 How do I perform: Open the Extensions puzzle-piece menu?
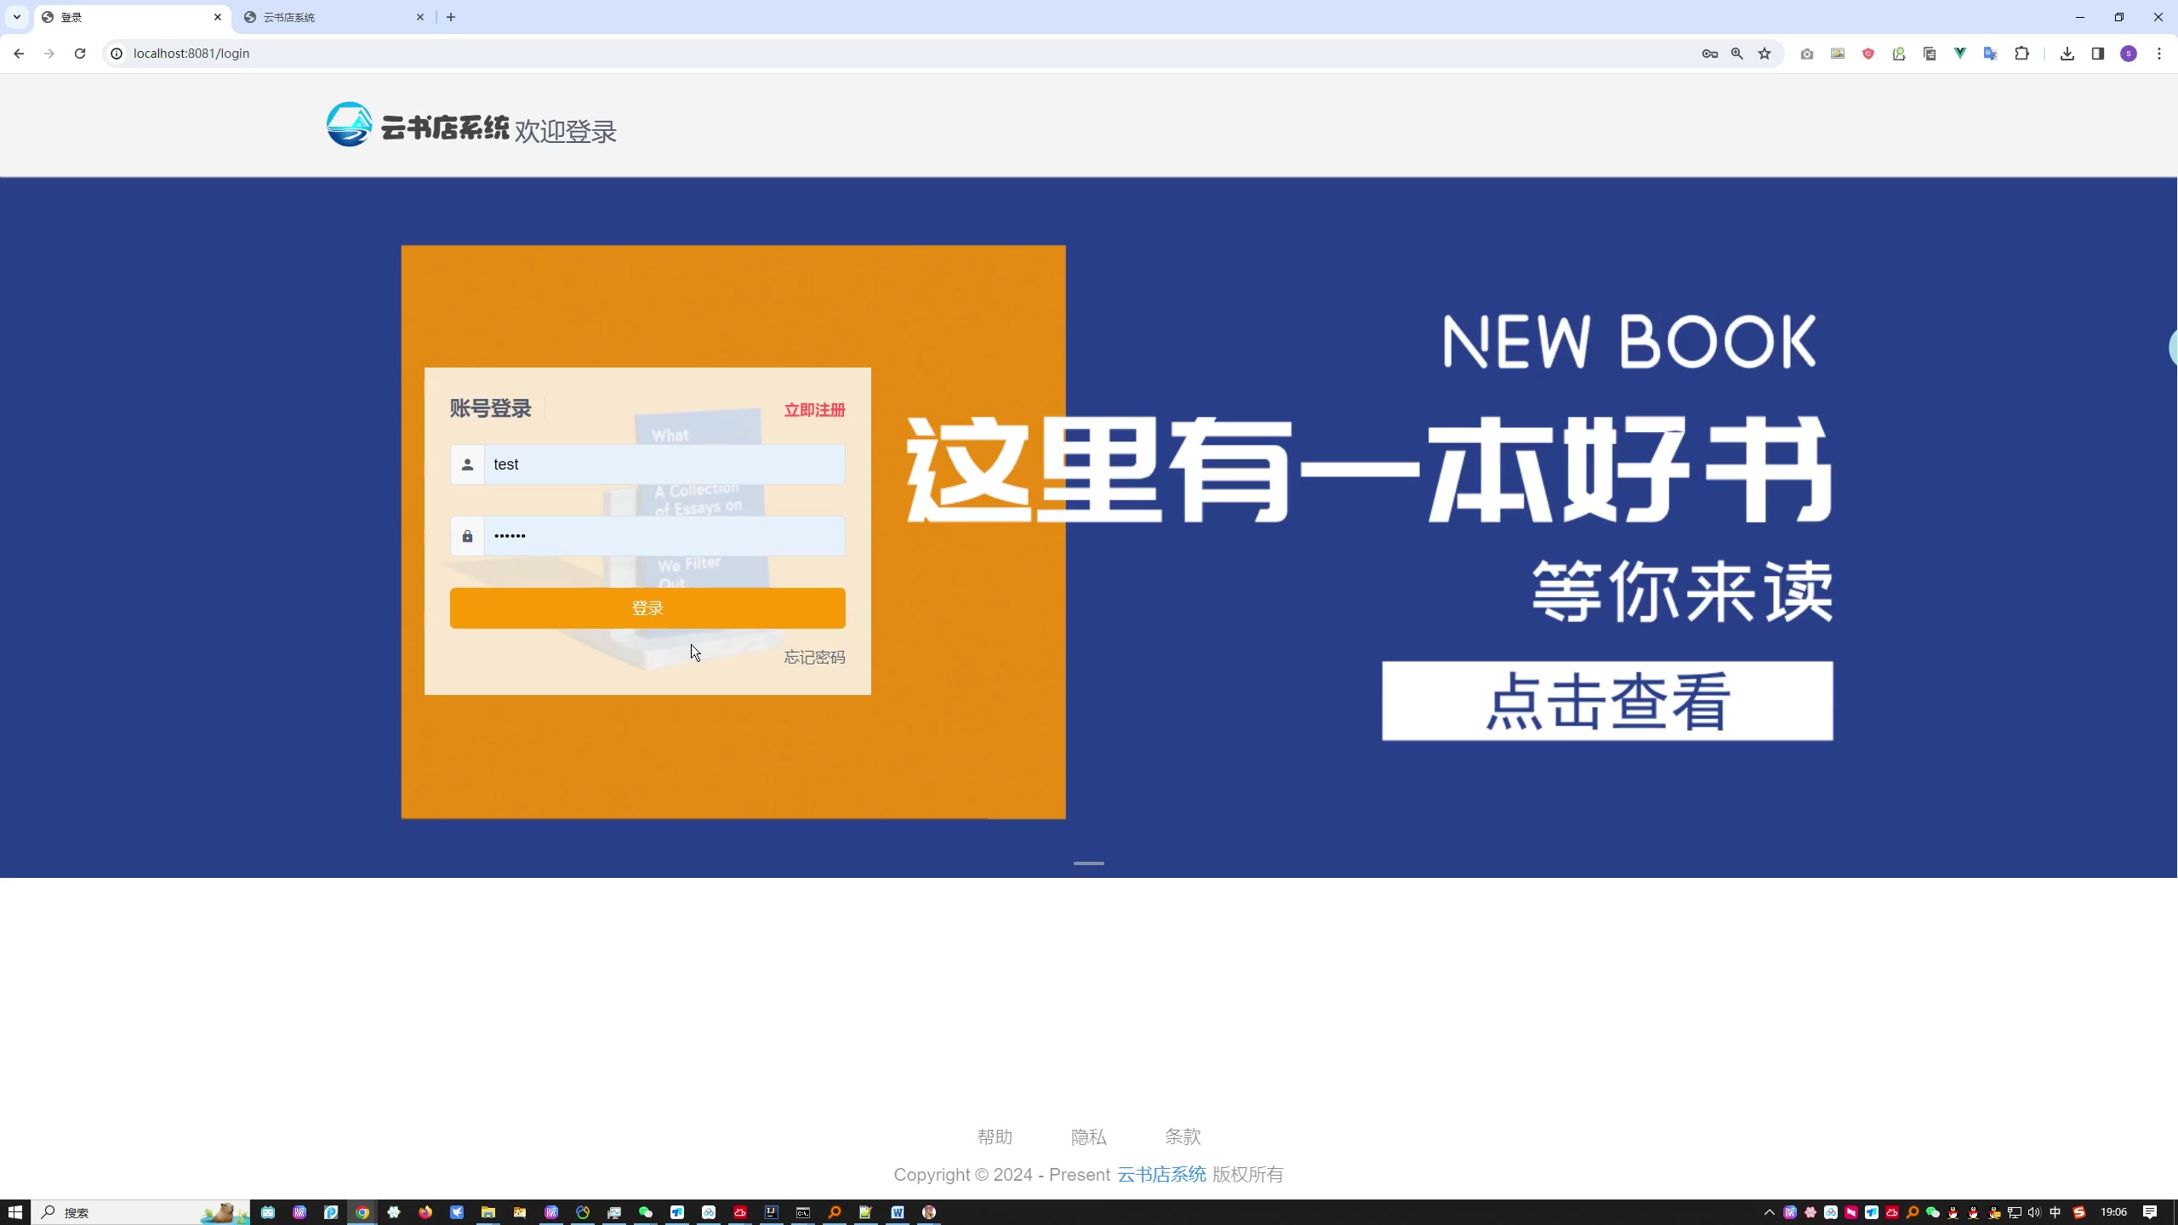pos(2022,54)
